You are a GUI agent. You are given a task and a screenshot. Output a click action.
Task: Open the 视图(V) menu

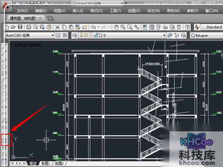tap(60, 11)
